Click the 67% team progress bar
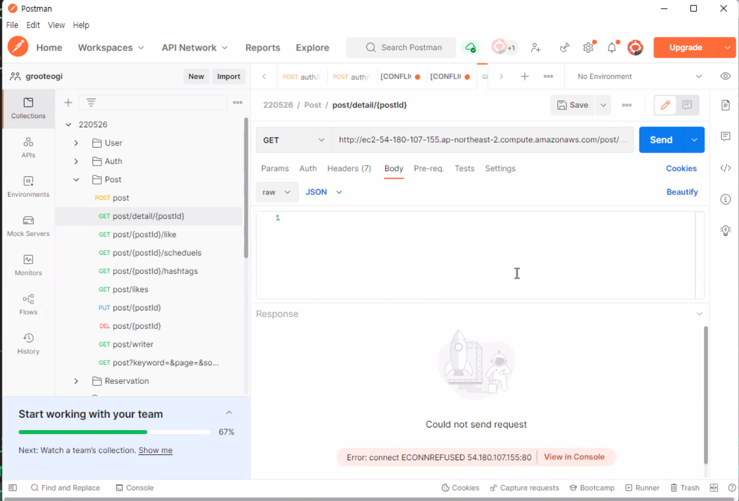The width and height of the screenshot is (739, 501). (114, 432)
